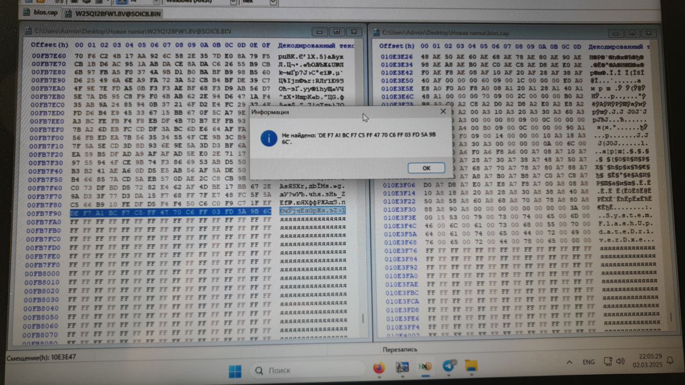
Task: Click the Поиск taskbar search box
Action: point(308,370)
